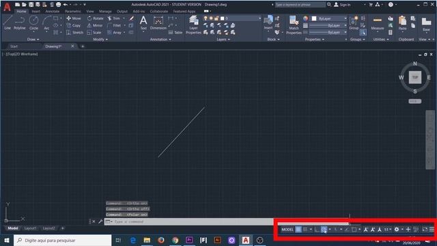437x246 pixels.
Task: Expand the Block panel
Action: click(x=274, y=40)
